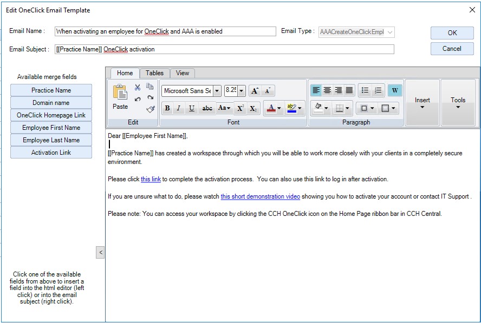The image size is (481, 323).
Task: Insert the Practice Name merge field
Action: [51, 90]
